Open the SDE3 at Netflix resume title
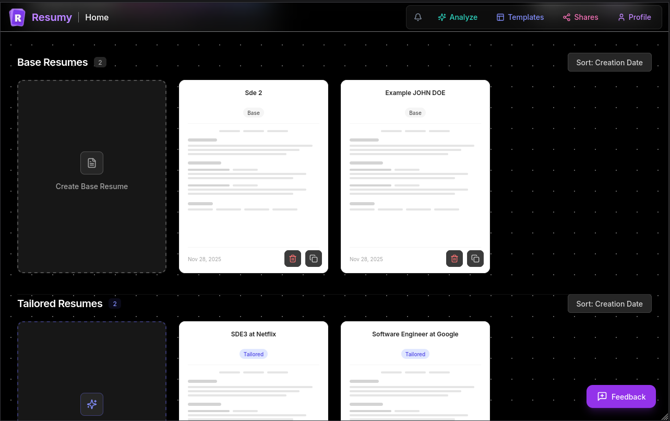 254,334
